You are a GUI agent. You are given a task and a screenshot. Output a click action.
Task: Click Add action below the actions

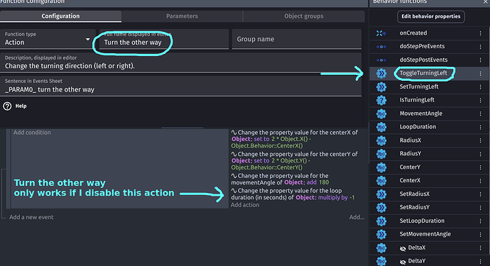[x=245, y=205]
